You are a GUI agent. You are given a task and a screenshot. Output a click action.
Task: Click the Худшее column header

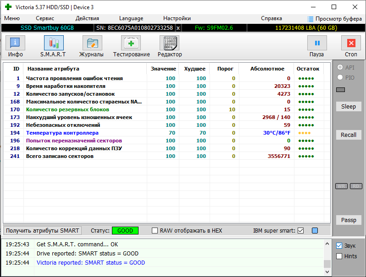pos(194,69)
